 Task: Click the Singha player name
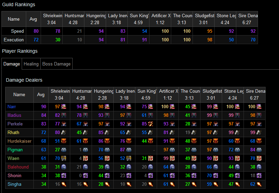click(14, 184)
